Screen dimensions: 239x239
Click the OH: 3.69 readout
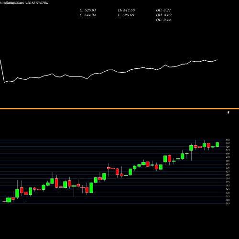pyautogui.click(x=164, y=15)
